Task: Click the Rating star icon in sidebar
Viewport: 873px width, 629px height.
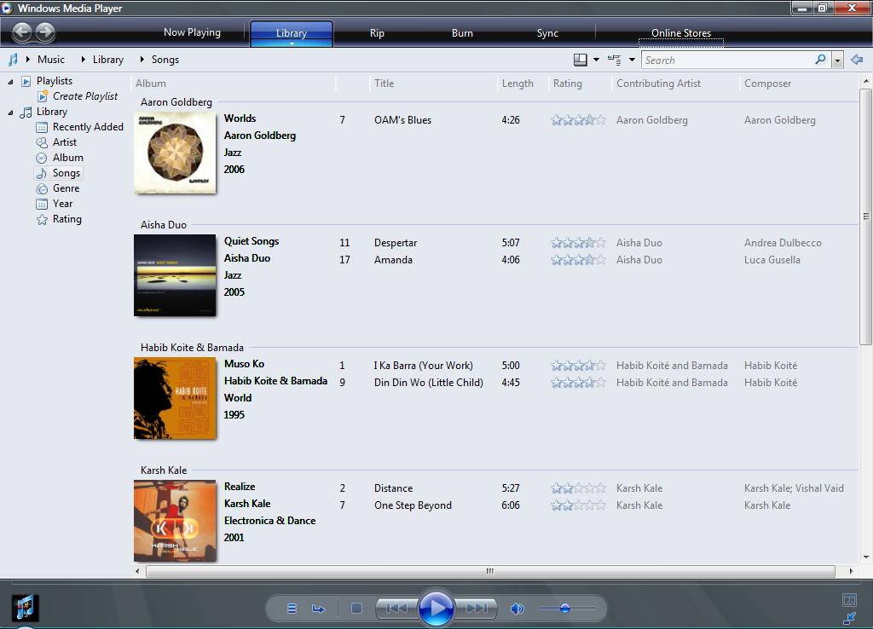Action: click(x=42, y=219)
